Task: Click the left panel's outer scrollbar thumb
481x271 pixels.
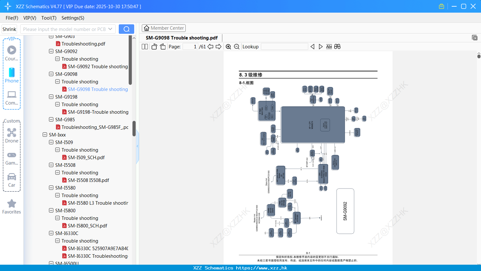Action: click(x=134, y=129)
